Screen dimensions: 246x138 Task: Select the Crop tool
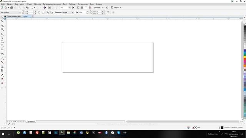coord(2,26)
